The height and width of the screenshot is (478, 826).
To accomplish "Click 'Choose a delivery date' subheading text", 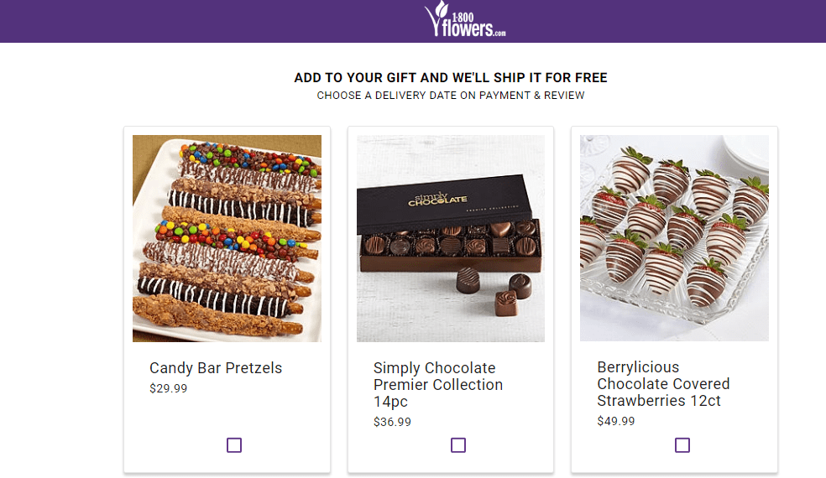I will pyautogui.click(x=450, y=96).
